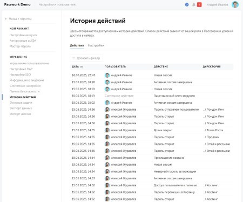This screenshot has width=243, height=202.
Task: Click the Неверный пароль авторизации action text
Action: [x=175, y=172]
